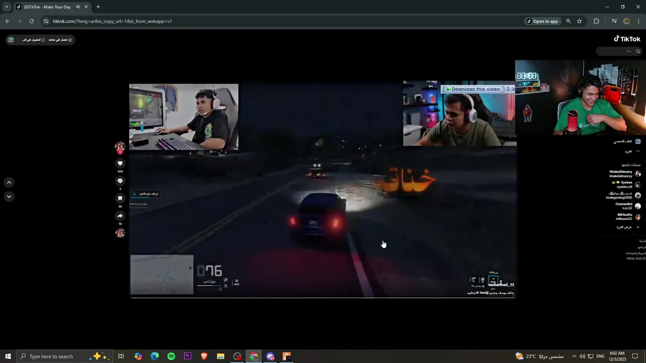Open weather widget showing 23°C
The width and height of the screenshot is (646, 363).
(540, 356)
